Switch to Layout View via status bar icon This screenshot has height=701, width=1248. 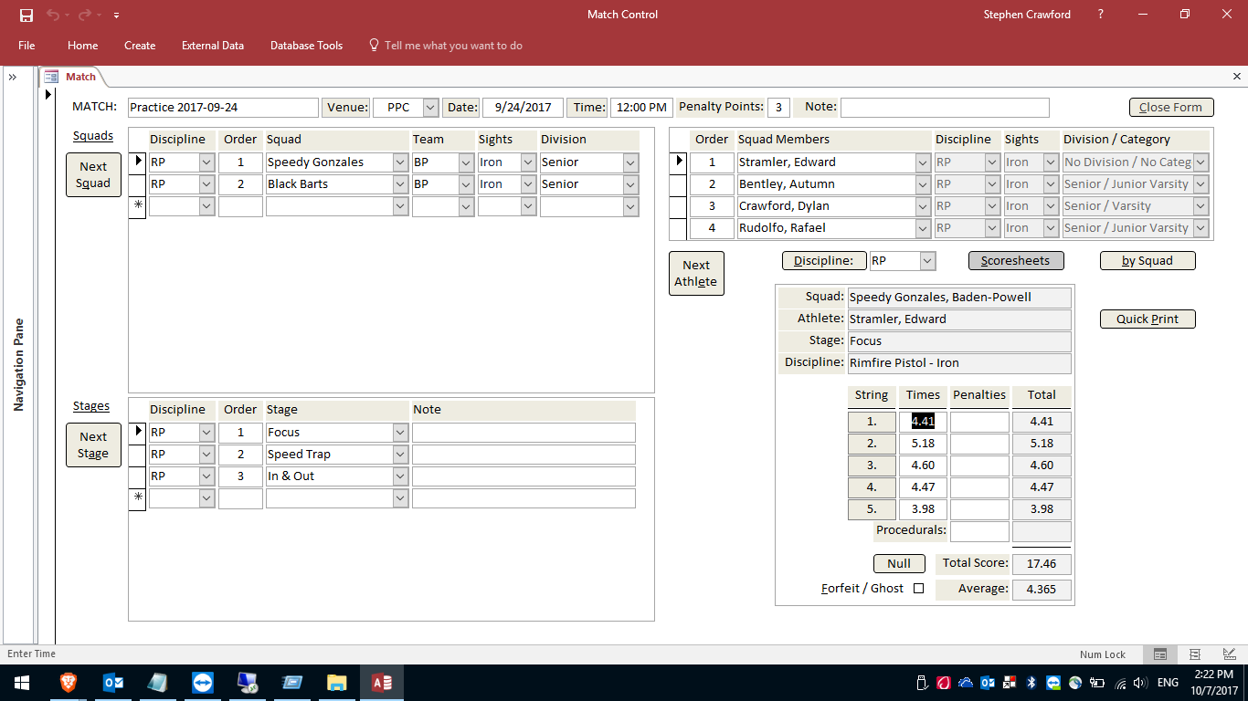click(1227, 654)
